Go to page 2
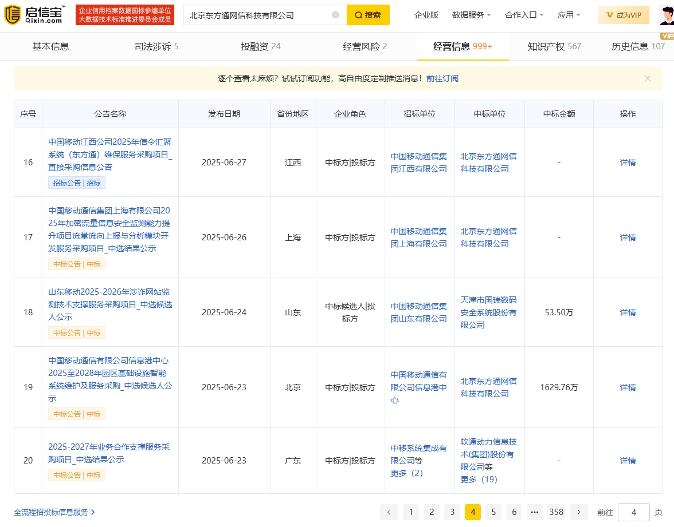Screen dimensions: 674x527 tap(432, 512)
